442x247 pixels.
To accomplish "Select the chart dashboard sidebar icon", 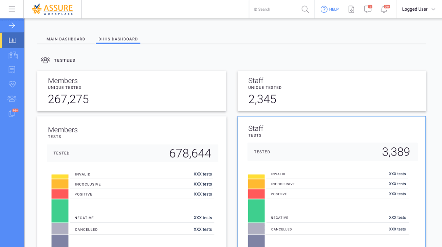I will [x=12, y=40].
